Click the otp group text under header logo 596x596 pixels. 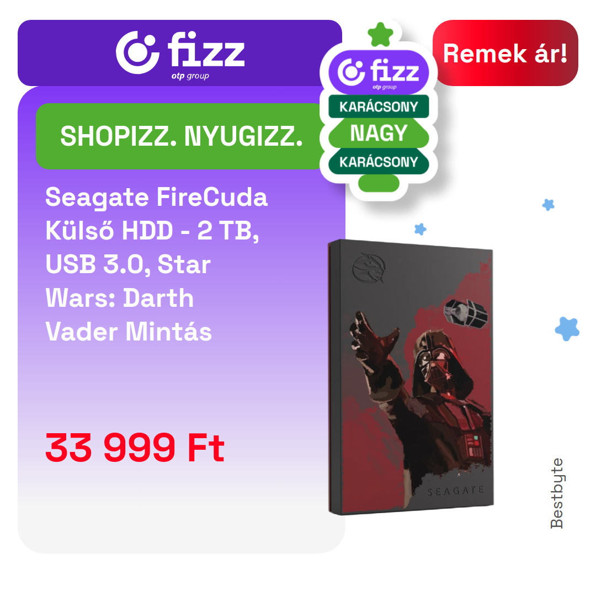click(x=190, y=76)
